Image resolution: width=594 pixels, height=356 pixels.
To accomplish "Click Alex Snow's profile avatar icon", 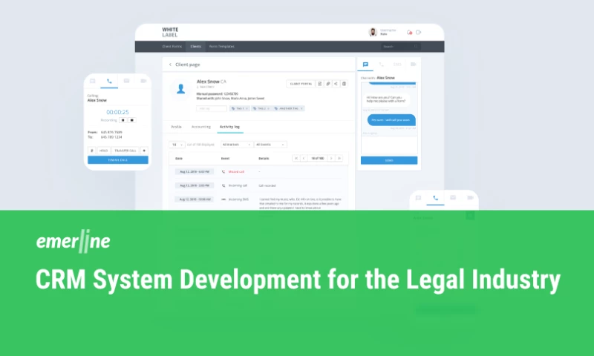I will 180,89.
